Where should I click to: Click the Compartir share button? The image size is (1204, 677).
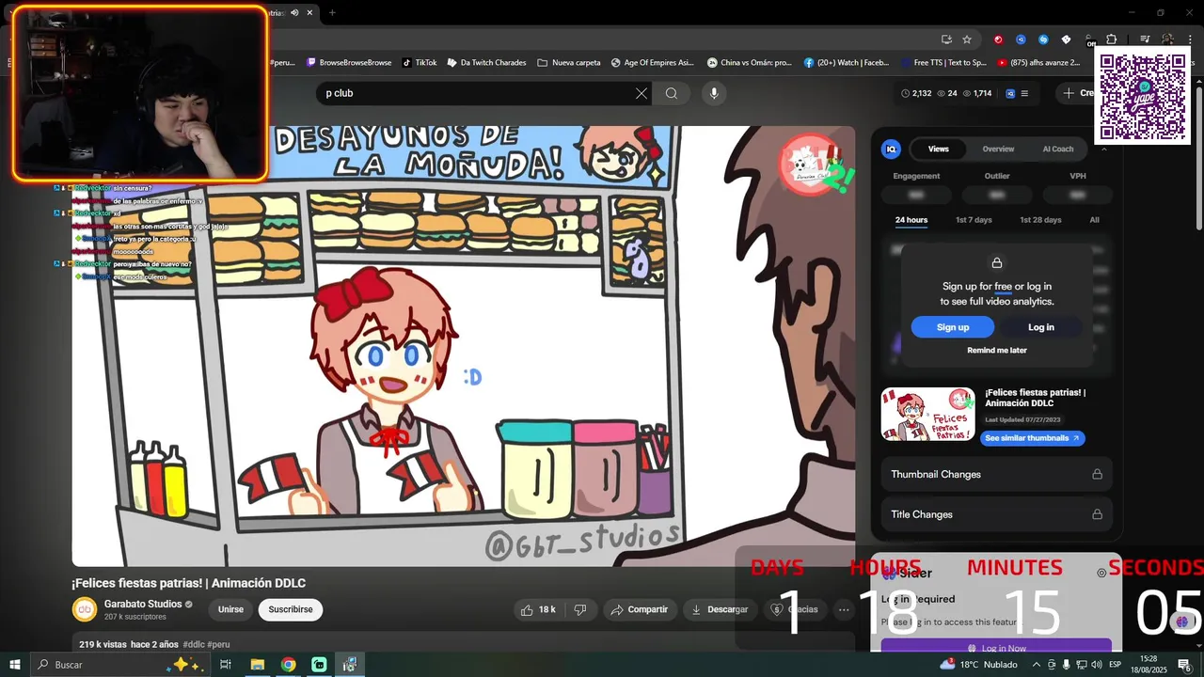tap(640, 609)
